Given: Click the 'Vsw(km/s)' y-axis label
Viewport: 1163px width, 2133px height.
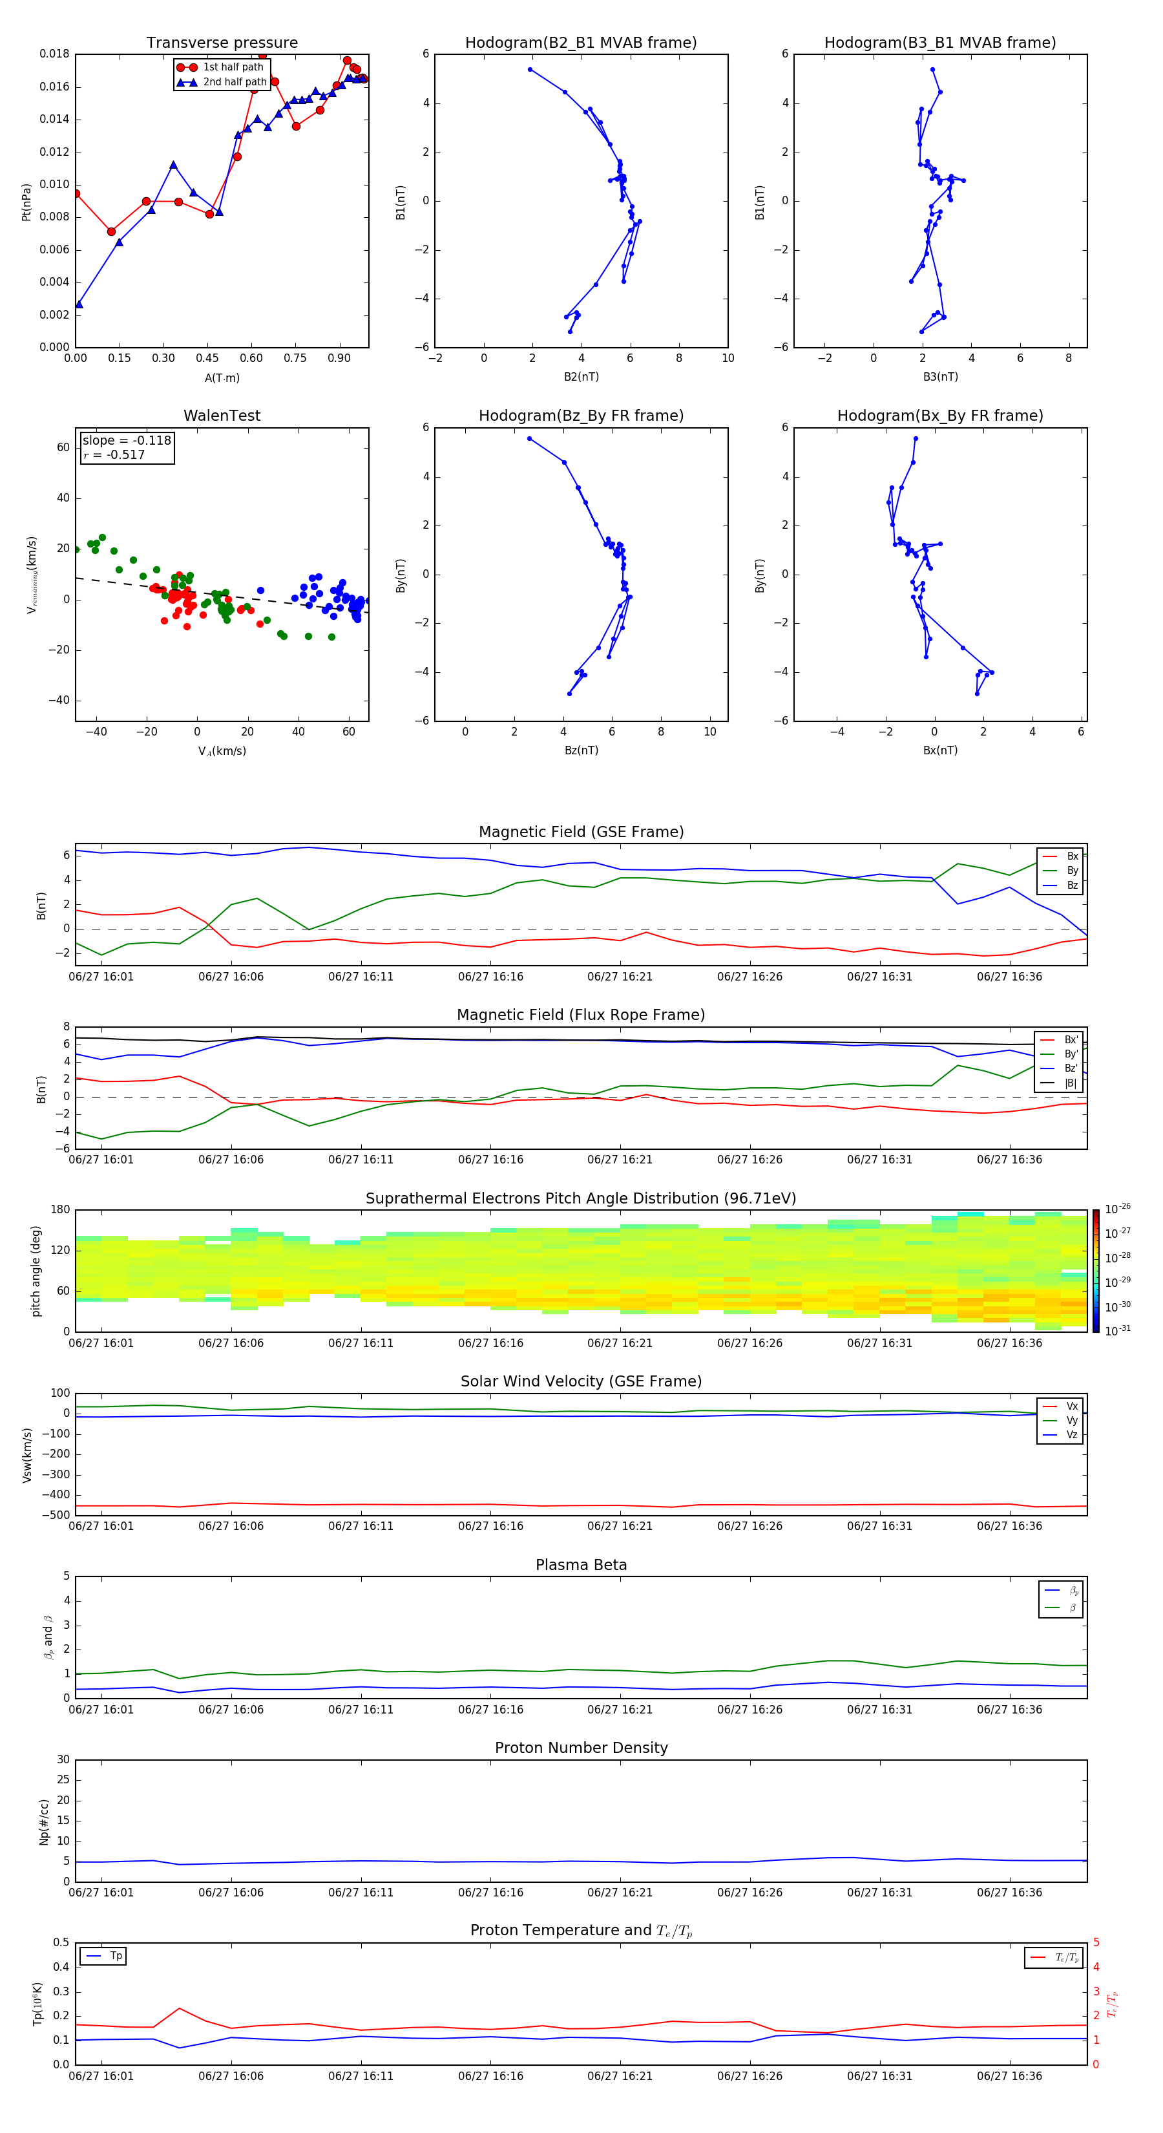Looking at the screenshot, I should tap(26, 1455).
